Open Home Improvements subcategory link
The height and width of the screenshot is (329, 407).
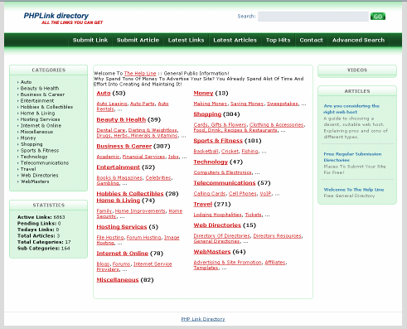coord(140,211)
